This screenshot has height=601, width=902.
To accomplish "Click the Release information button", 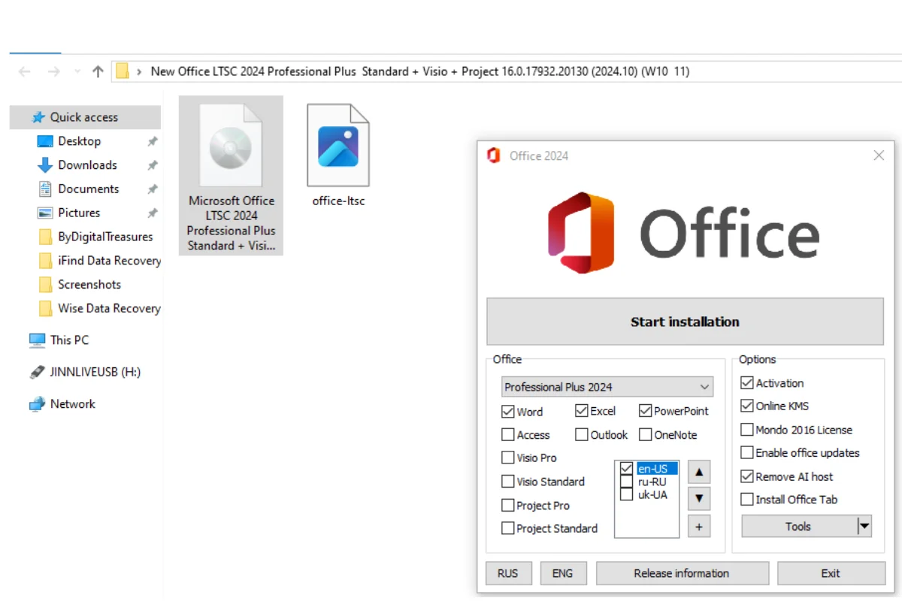I will pos(682,573).
